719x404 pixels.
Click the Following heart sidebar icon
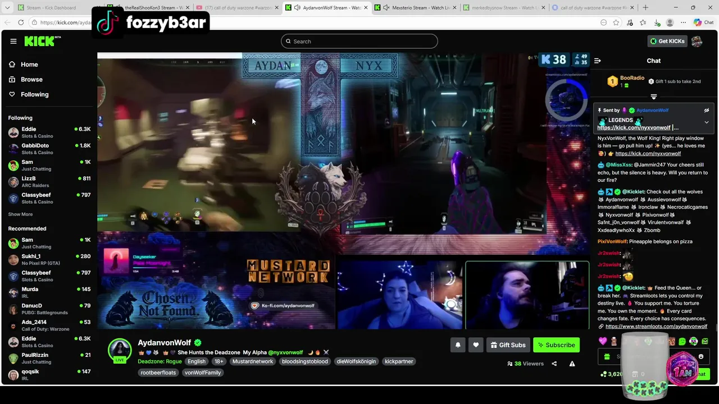click(x=12, y=94)
